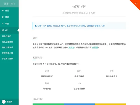Click the bell icon in the announcement
The width and height of the screenshot is (140, 105).
pos(36,26)
